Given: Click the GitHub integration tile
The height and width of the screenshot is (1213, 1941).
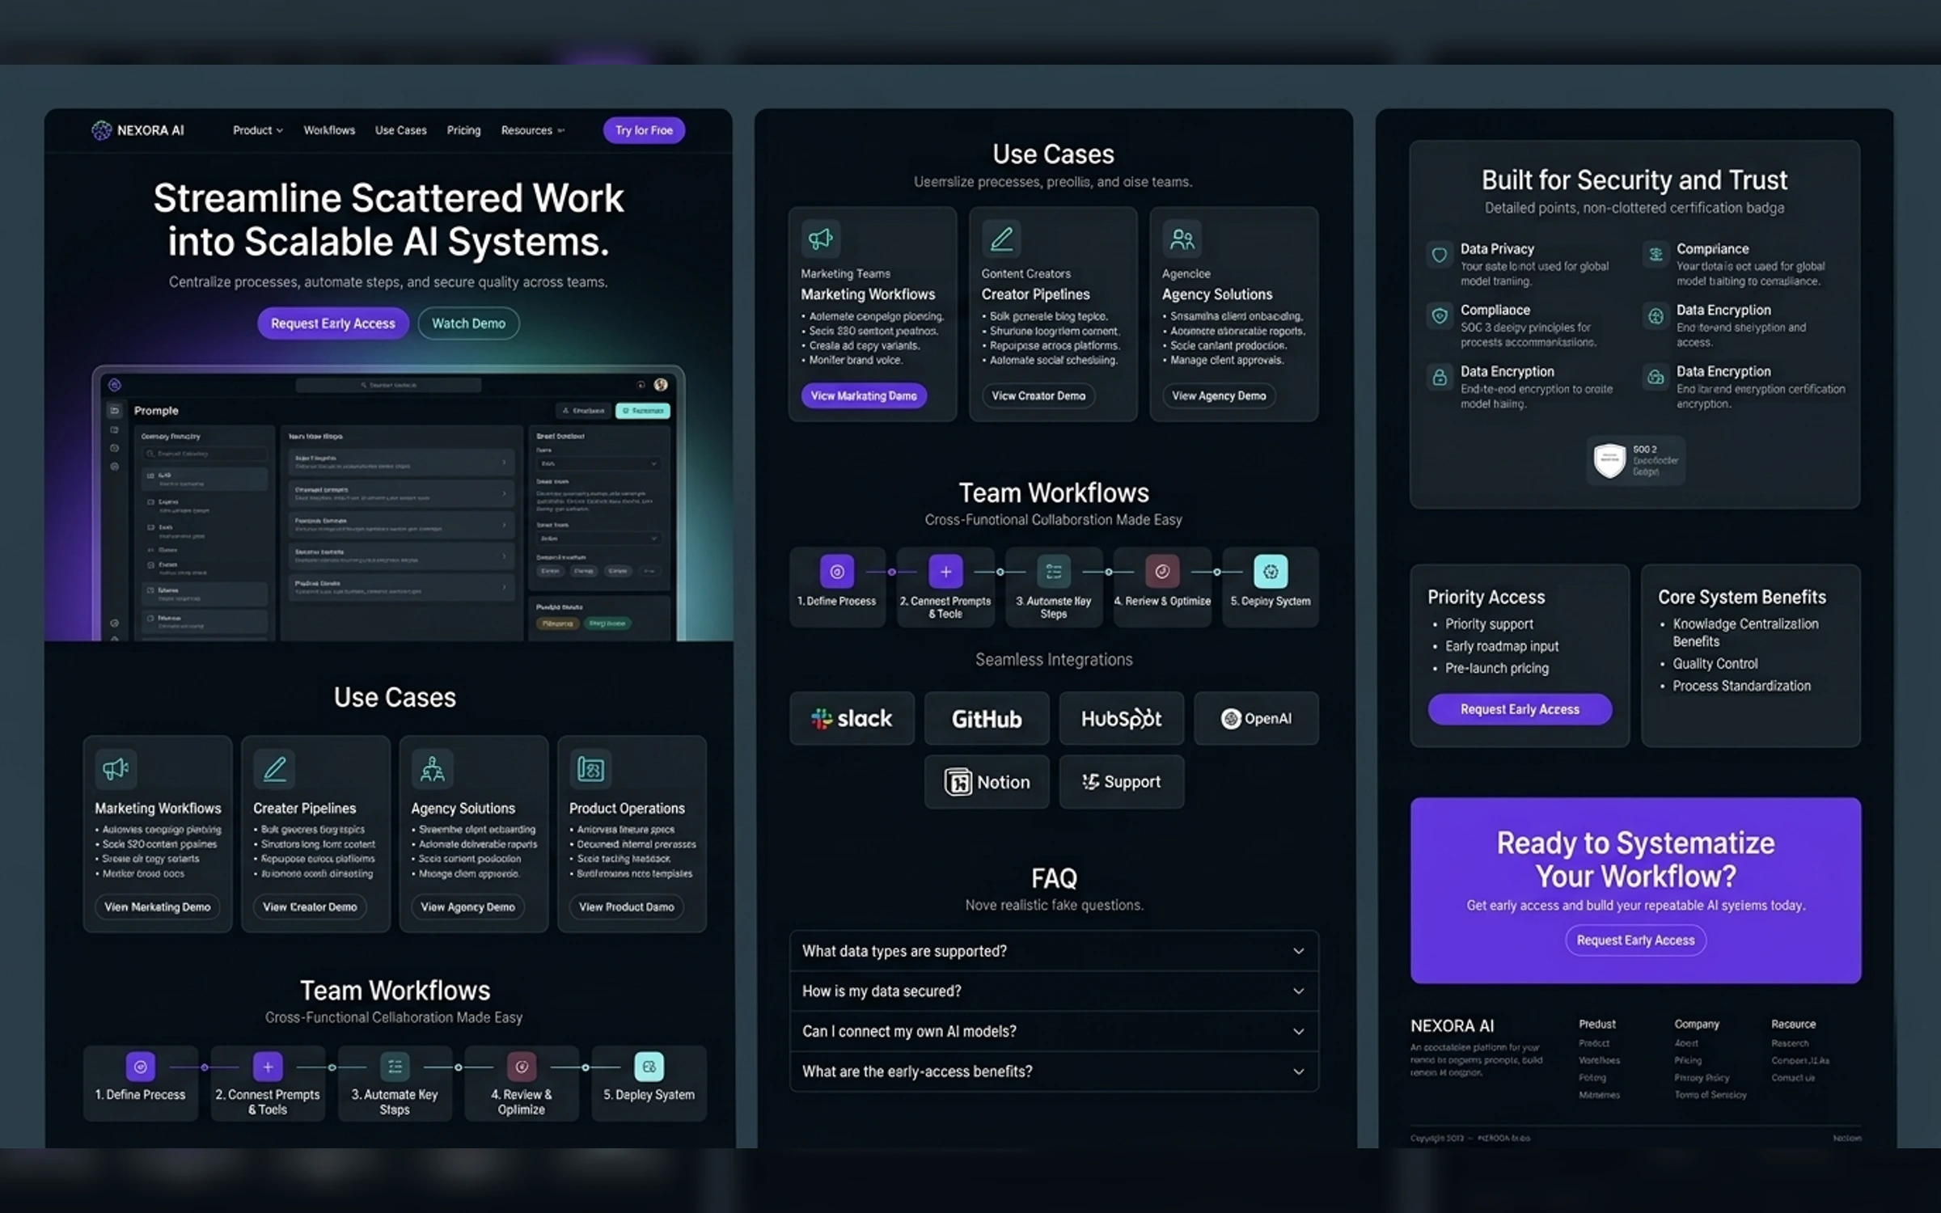Looking at the screenshot, I should point(987,718).
